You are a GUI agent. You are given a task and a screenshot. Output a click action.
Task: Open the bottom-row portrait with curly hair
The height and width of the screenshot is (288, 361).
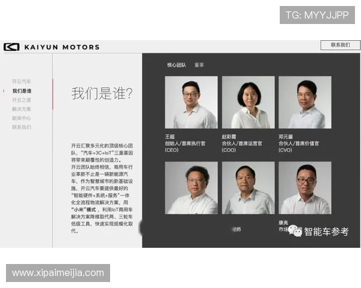pyautogui.click(x=191, y=188)
